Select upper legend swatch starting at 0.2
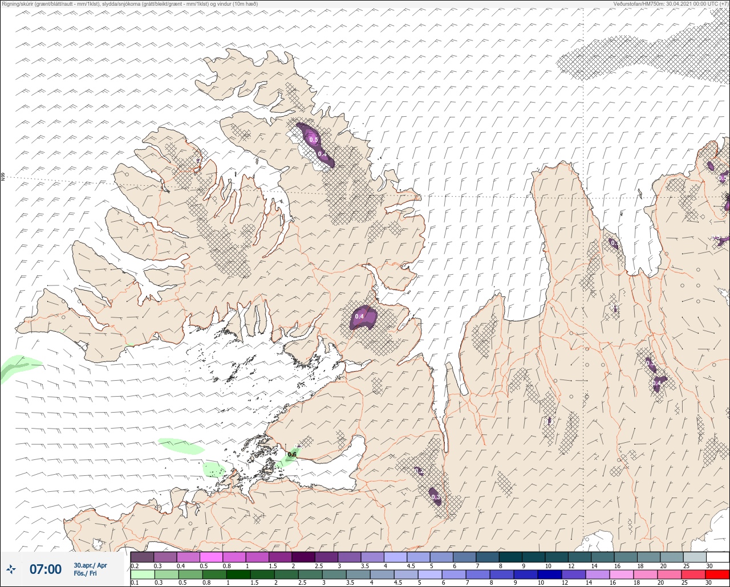This screenshot has width=730, height=587. (142, 557)
